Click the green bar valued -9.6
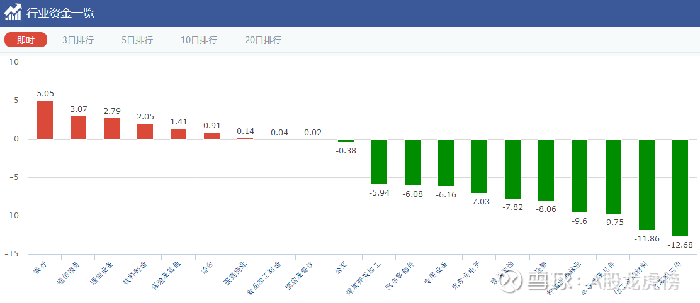Screen dimensions: 700x303 click(580, 176)
